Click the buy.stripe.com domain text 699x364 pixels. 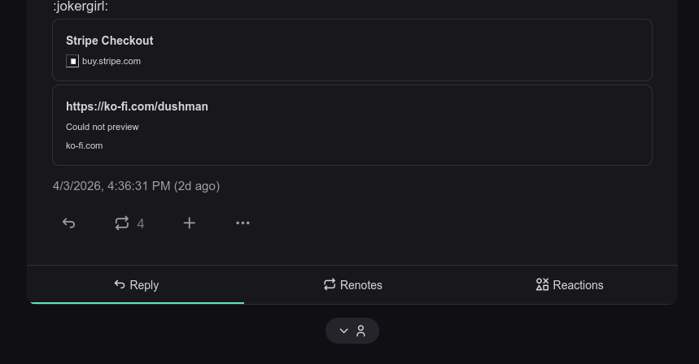coord(111,61)
